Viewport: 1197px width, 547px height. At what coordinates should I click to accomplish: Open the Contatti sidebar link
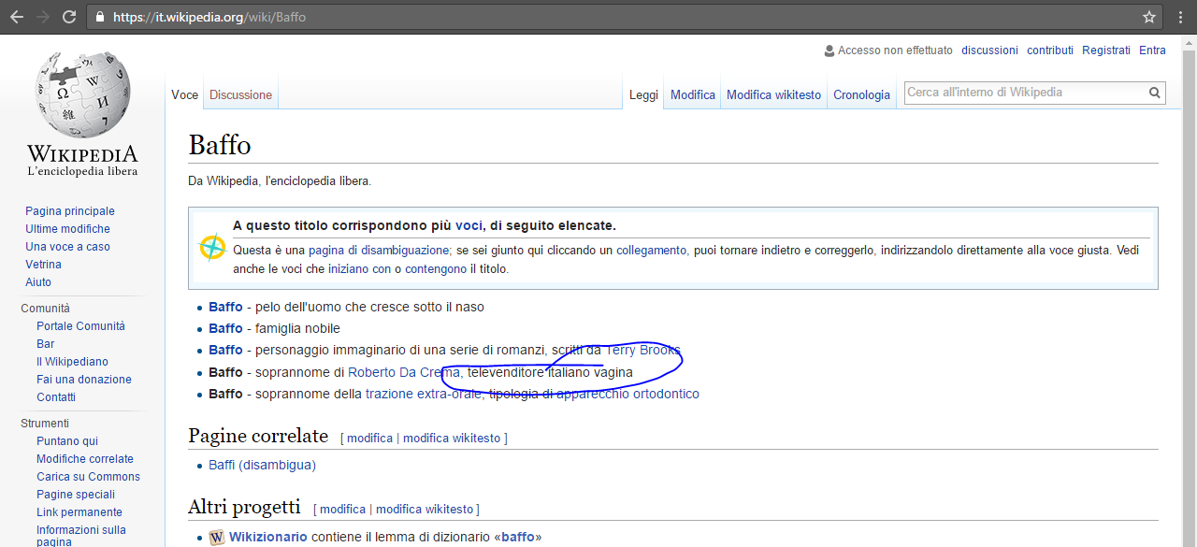56,397
